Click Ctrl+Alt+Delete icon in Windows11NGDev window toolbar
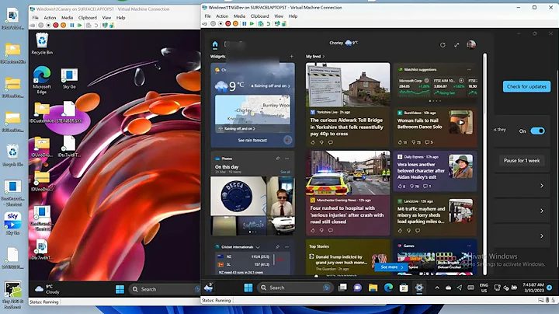Viewport: 559px width, 314px height. click(204, 24)
